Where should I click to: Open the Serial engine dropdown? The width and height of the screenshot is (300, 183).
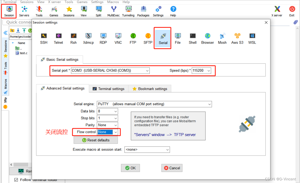click(x=154, y=104)
